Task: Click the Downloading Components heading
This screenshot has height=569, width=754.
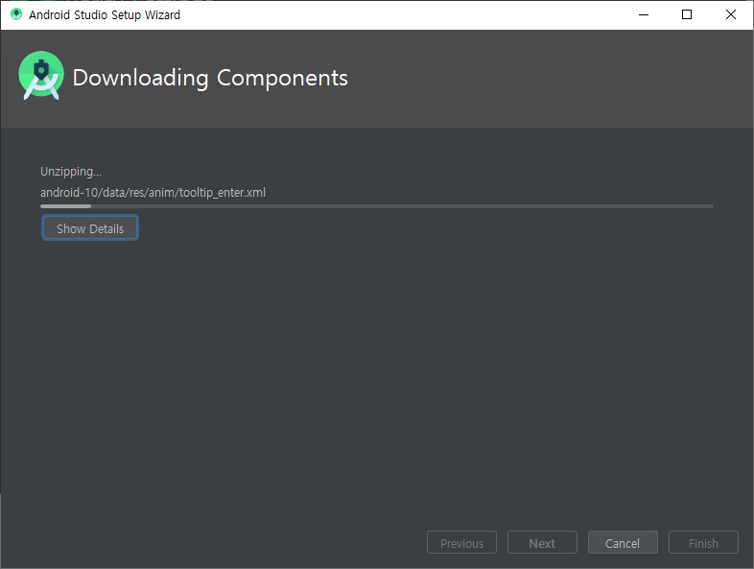Action: [x=210, y=78]
